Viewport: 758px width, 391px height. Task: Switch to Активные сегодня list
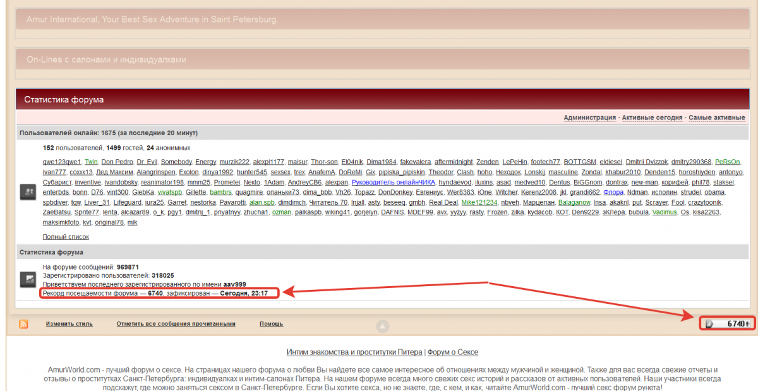[652, 117]
